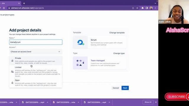Click the Team-managed type icon
The width and height of the screenshot is (189, 106).
[x=80, y=63]
